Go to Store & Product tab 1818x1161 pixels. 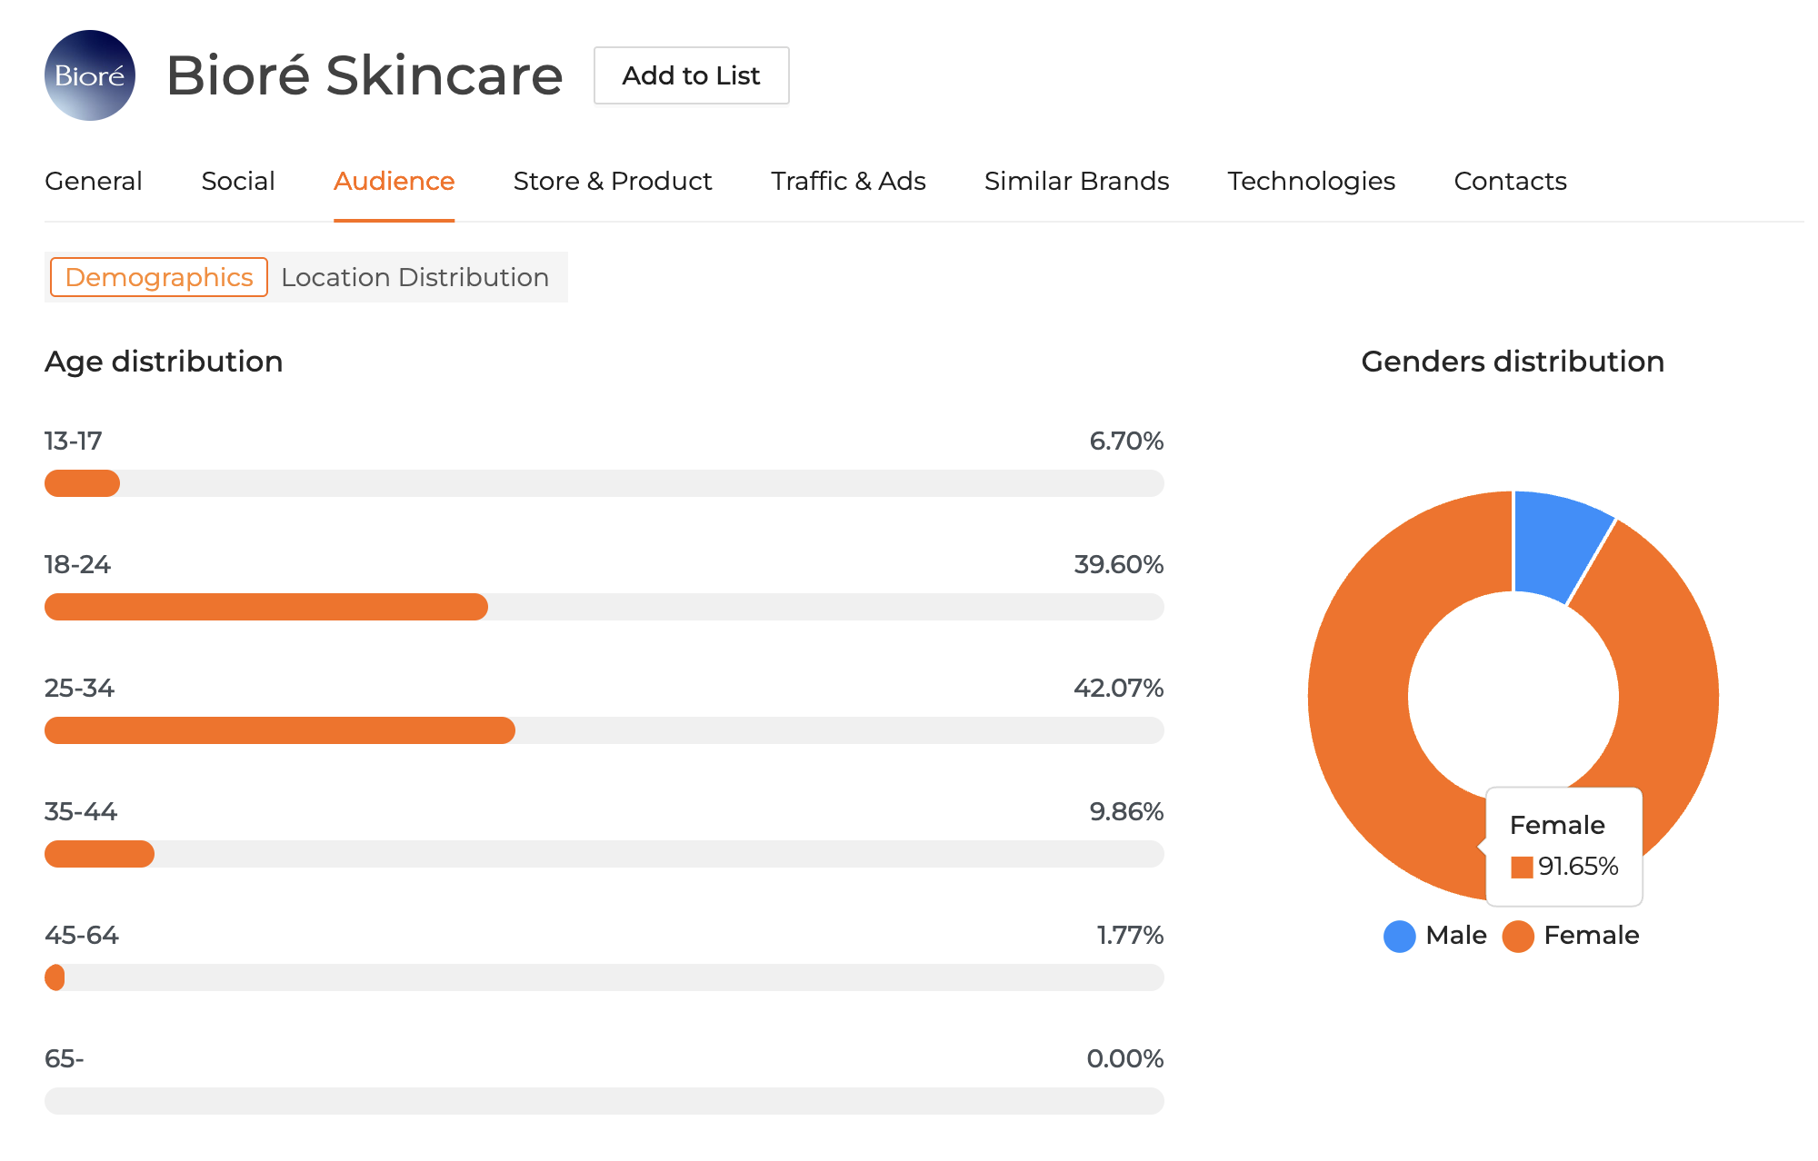[613, 181]
